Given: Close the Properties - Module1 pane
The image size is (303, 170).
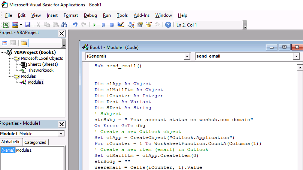Looking at the screenshot, I should click(x=62, y=124).
